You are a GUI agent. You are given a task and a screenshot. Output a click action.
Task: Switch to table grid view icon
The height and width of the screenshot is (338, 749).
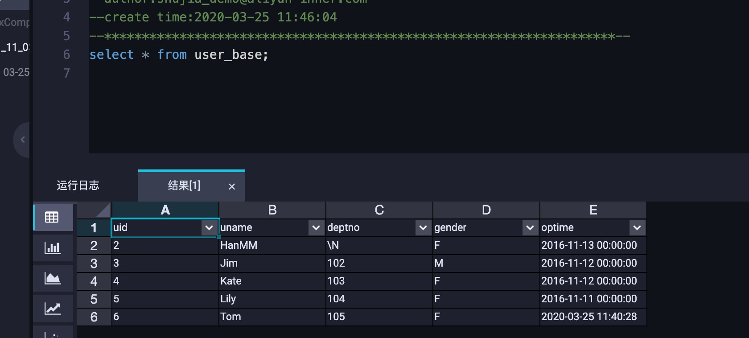coord(52,217)
